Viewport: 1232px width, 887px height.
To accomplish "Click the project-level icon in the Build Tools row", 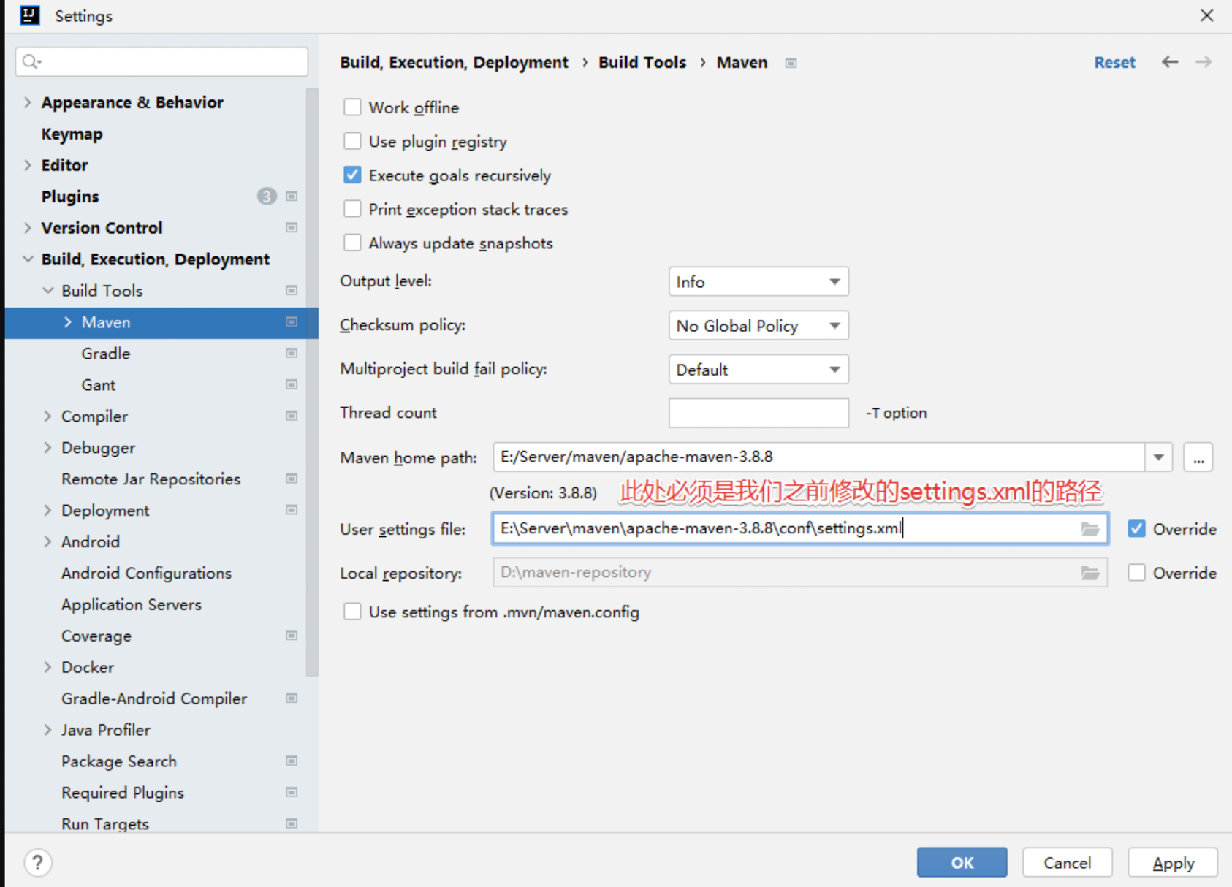I will [x=292, y=290].
